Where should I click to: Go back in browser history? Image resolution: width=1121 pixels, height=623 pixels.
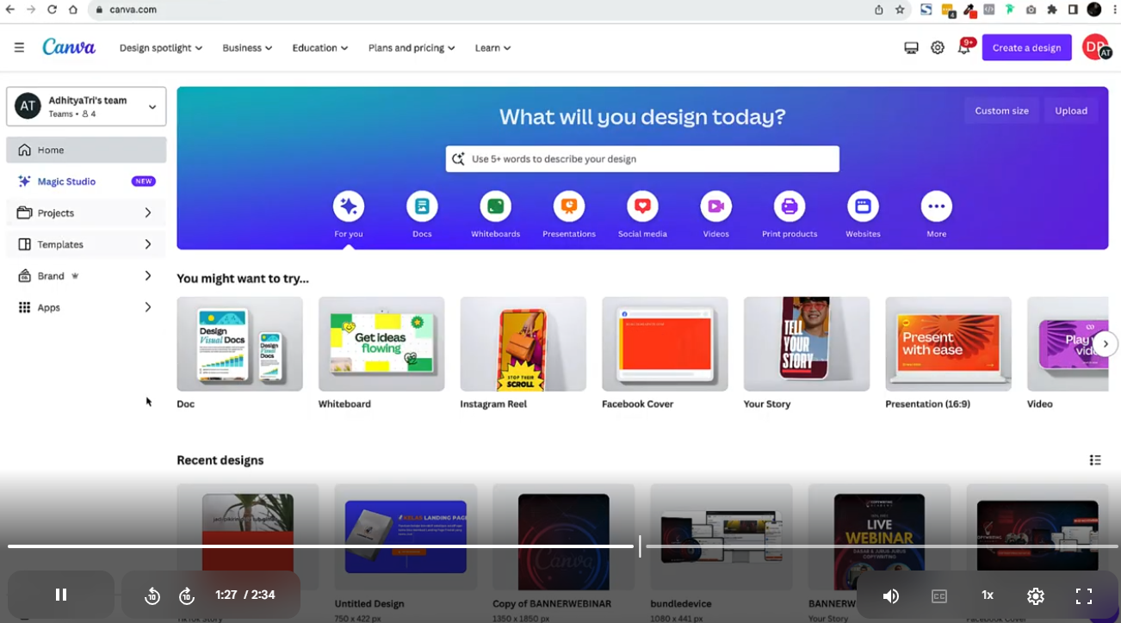click(x=10, y=9)
